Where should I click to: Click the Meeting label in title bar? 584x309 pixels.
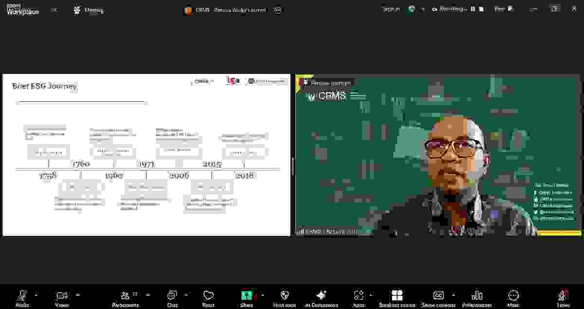click(x=94, y=10)
